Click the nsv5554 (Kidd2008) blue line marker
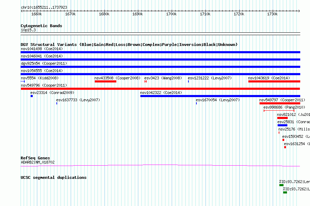The image size is (310, 206). point(23,81)
